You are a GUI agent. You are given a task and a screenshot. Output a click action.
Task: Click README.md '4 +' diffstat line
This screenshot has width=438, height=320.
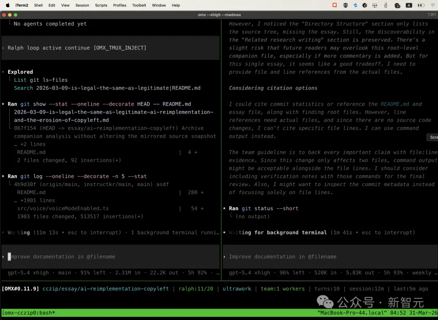107,152
